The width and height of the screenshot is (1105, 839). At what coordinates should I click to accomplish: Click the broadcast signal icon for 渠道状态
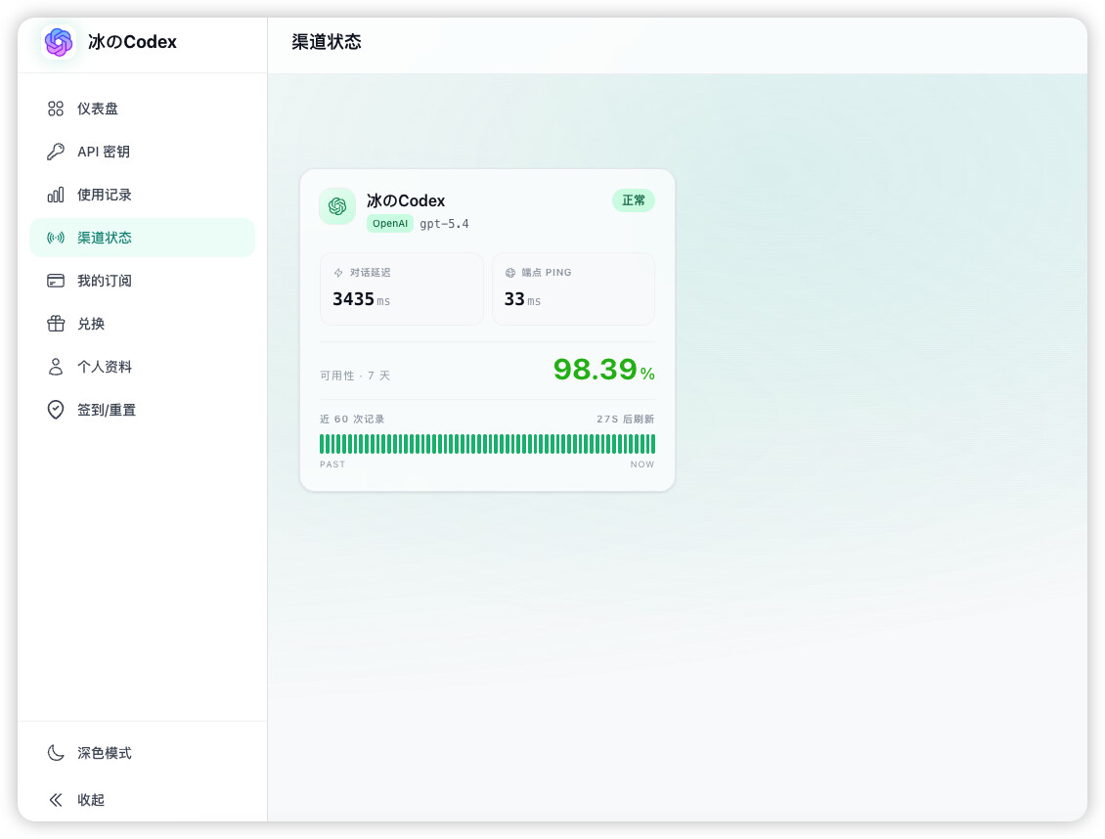[56, 238]
